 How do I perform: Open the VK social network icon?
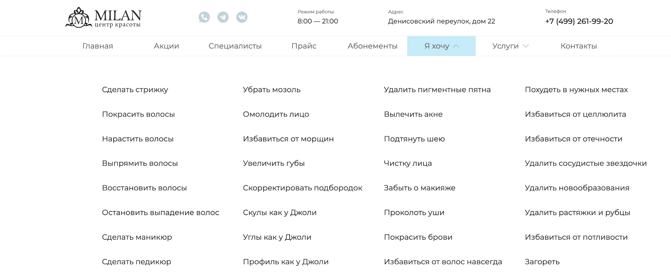pos(241,17)
